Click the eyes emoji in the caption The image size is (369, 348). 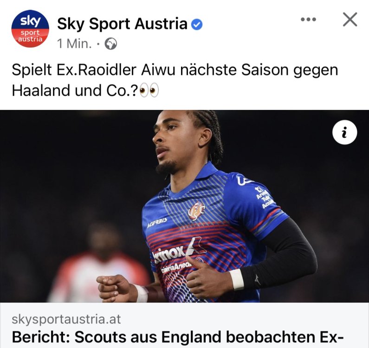pyautogui.click(x=149, y=90)
